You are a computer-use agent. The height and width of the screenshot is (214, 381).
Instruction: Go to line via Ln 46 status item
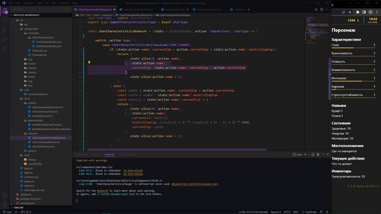click(x=253, y=212)
